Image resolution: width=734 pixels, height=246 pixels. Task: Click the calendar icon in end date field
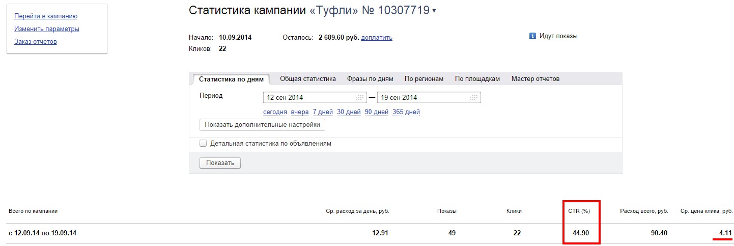pos(474,98)
